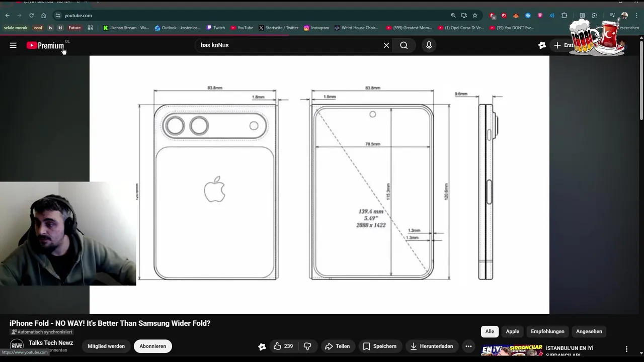Open 'selale moruk' bookmark folder
Viewport: 644px width, 362px height.
tap(16, 28)
